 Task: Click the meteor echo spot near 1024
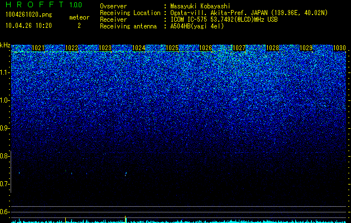pyautogui.click(x=126, y=174)
